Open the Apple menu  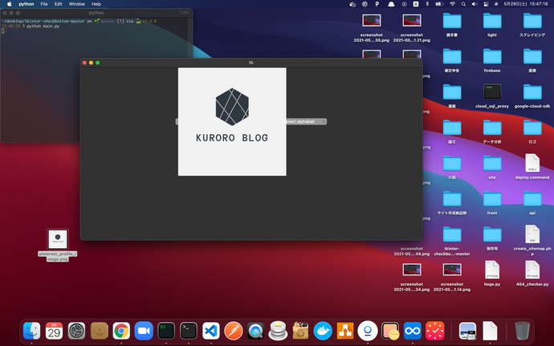(10, 4)
